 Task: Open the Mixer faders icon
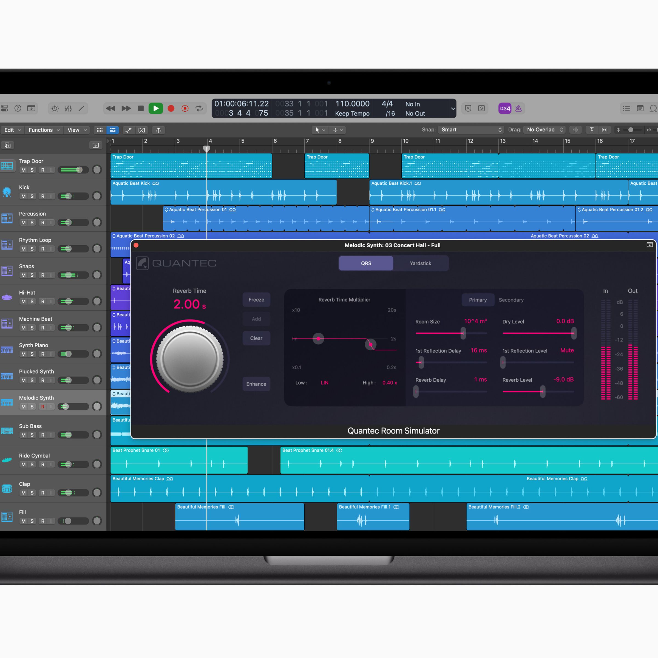[68, 108]
